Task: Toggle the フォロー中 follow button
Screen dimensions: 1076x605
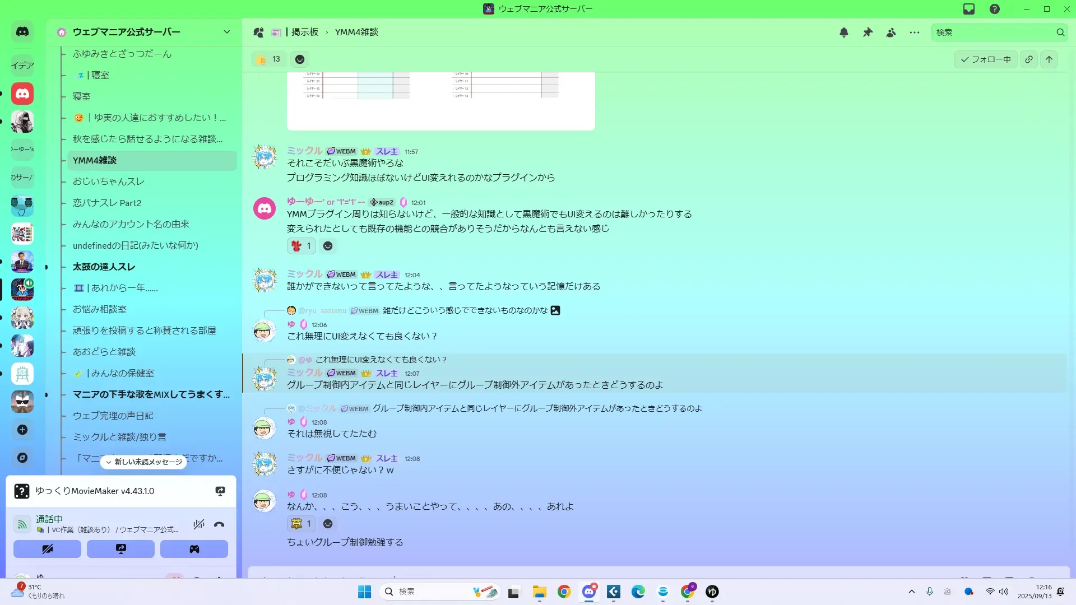Action: click(985, 59)
